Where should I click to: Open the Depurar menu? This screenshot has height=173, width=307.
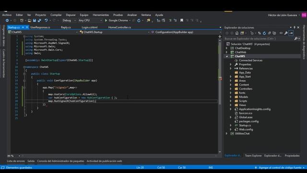(71, 15)
